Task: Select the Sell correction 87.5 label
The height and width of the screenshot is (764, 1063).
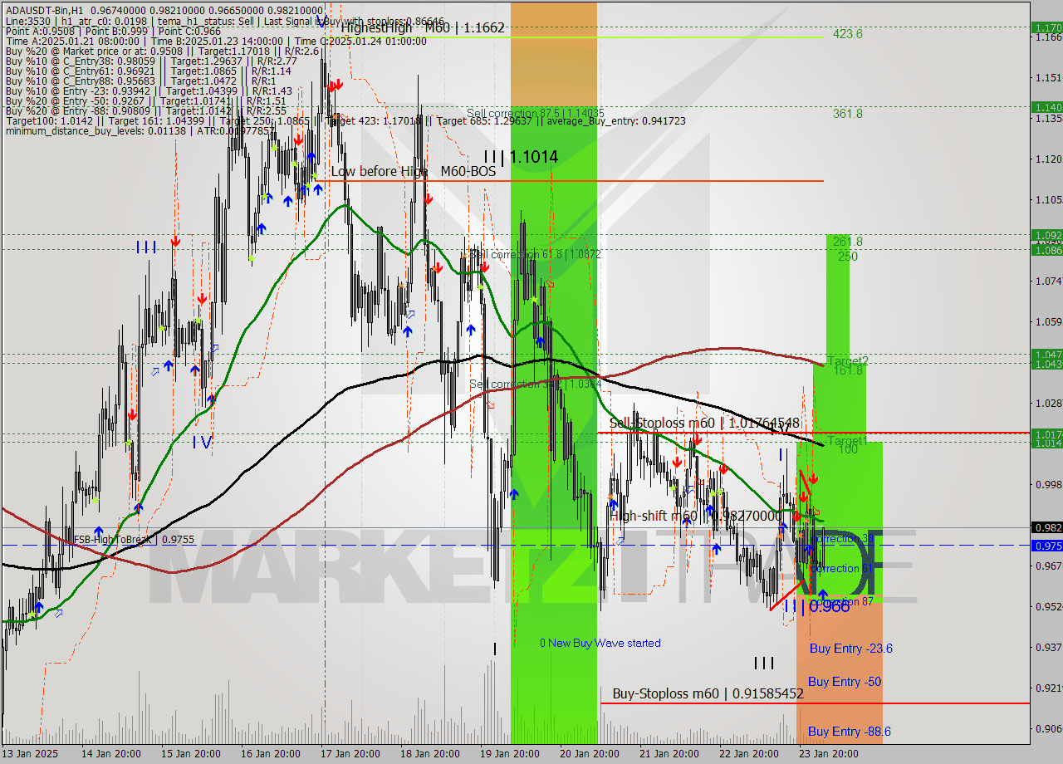Action: (536, 113)
